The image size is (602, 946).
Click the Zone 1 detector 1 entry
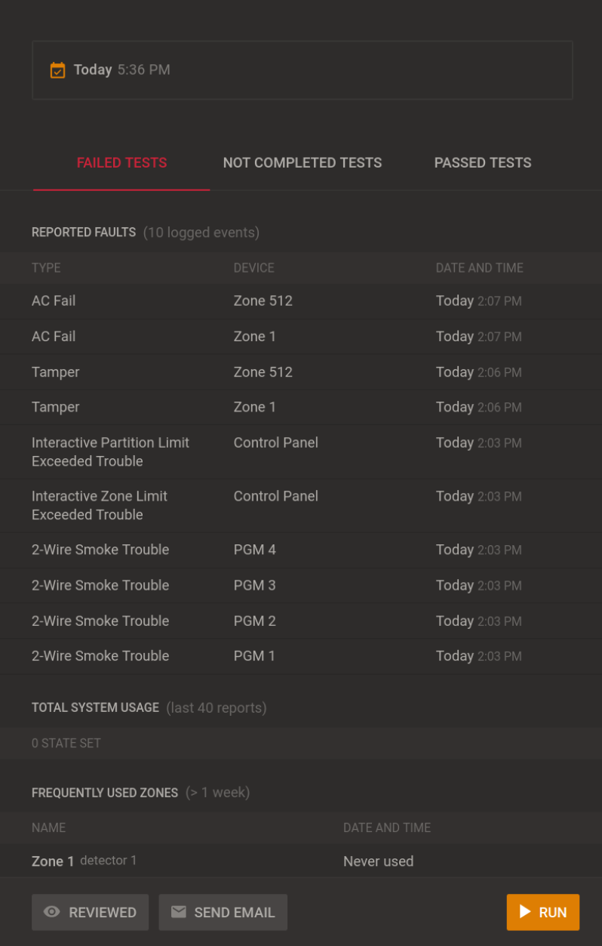tap(84, 861)
